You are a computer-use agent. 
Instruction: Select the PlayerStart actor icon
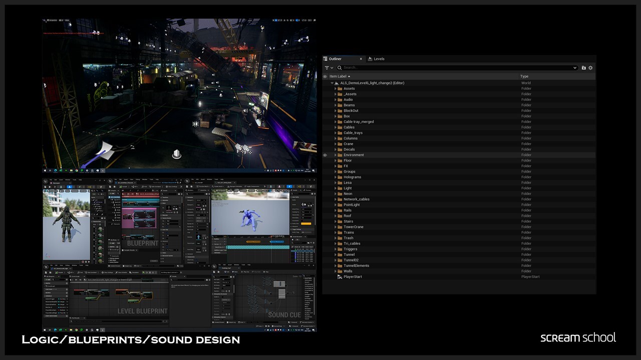340,276
